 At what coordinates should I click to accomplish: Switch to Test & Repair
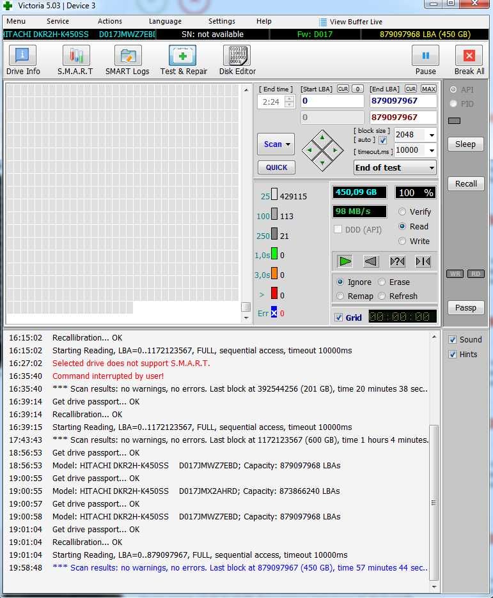pyautogui.click(x=183, y=60)
